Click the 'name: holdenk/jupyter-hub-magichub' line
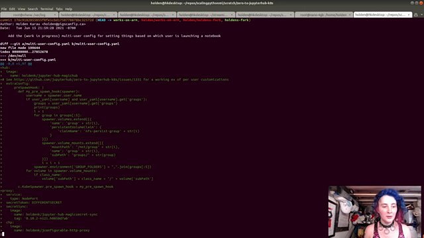This screenshot has height=238, width=424. [x=44, y=75]
